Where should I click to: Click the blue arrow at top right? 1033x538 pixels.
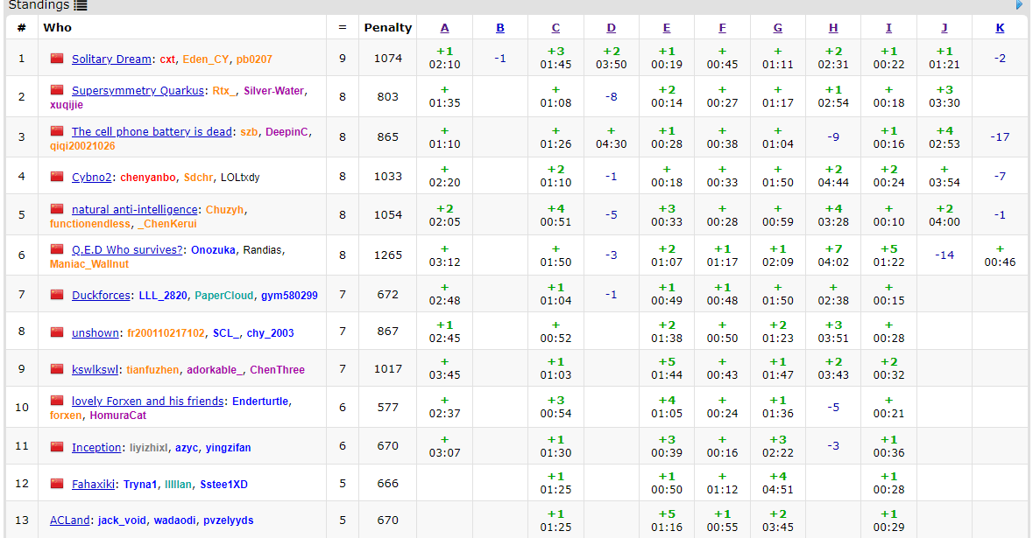click(x=1019, y=5)
